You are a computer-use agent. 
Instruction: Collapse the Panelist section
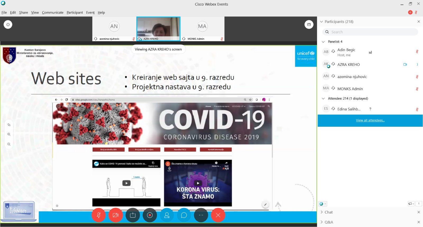[x=323, y=42]
